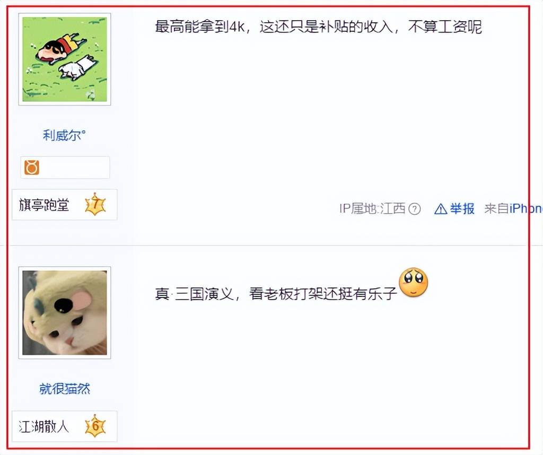
Task: Click the IP属地 question mark help icon
Action: (x=415, y=209)
